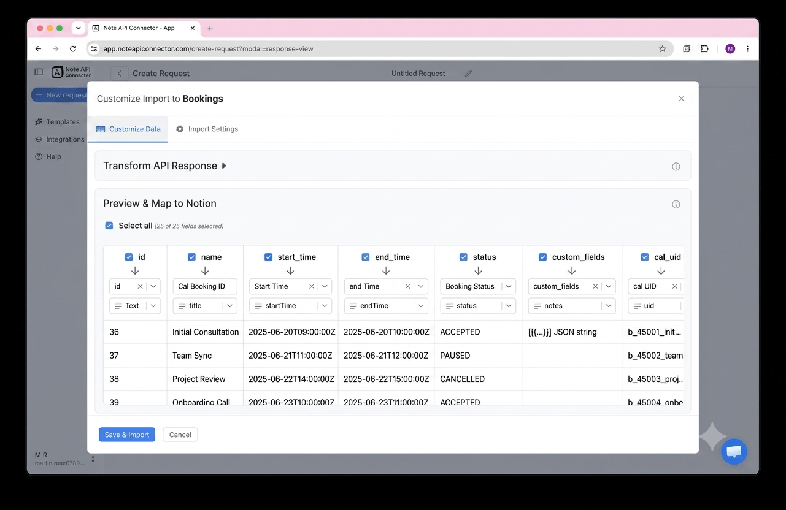The width and height of the screenshot is (786, 510).
Task: Uncheck the id column checkbox
Action: pos(129,257)
